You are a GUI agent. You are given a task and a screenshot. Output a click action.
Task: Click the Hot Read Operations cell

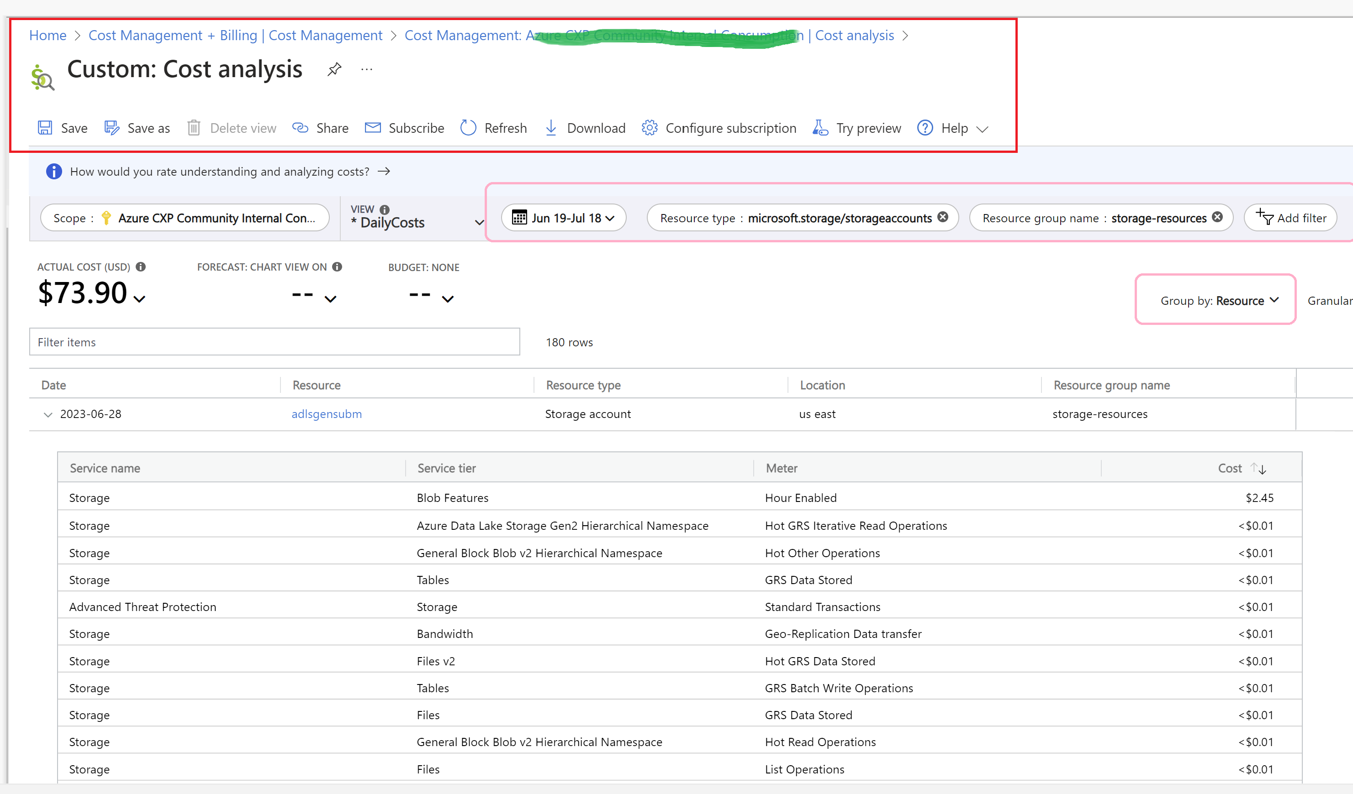coord(820,742)
